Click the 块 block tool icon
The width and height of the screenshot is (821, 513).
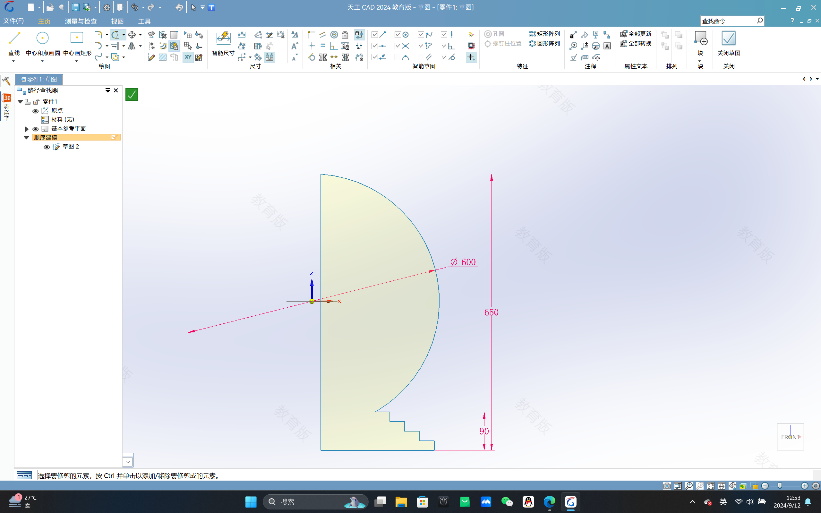(x=701, y=38)
